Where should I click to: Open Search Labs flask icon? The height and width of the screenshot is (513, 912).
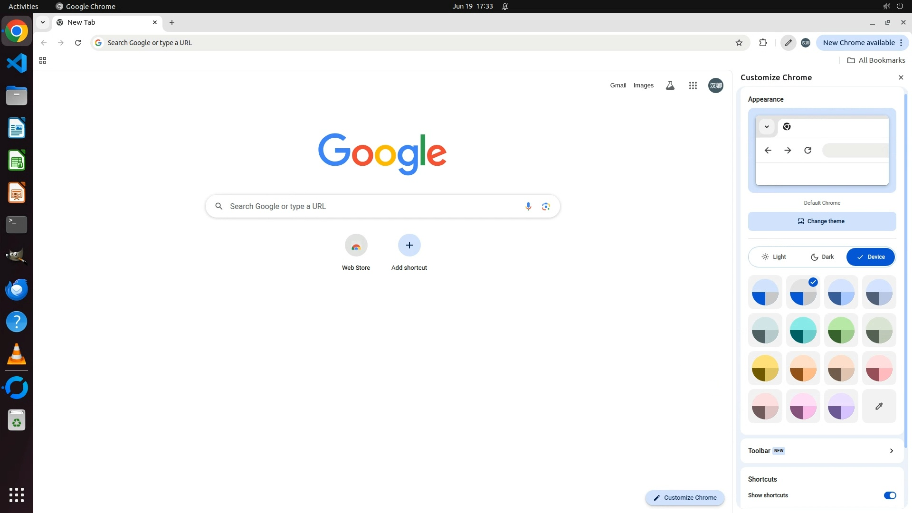[x=670, y=85]
